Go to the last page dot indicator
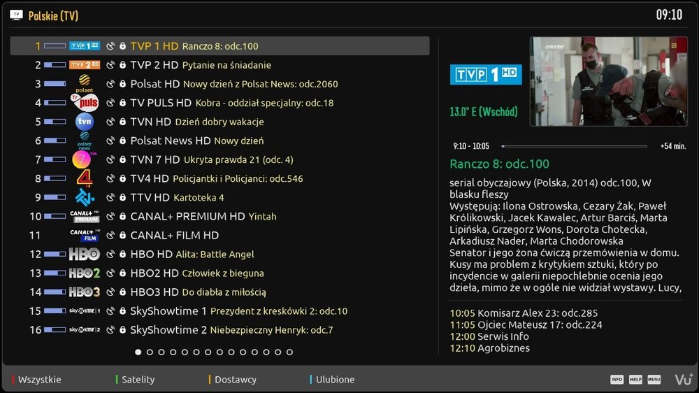 click(289, 352)
